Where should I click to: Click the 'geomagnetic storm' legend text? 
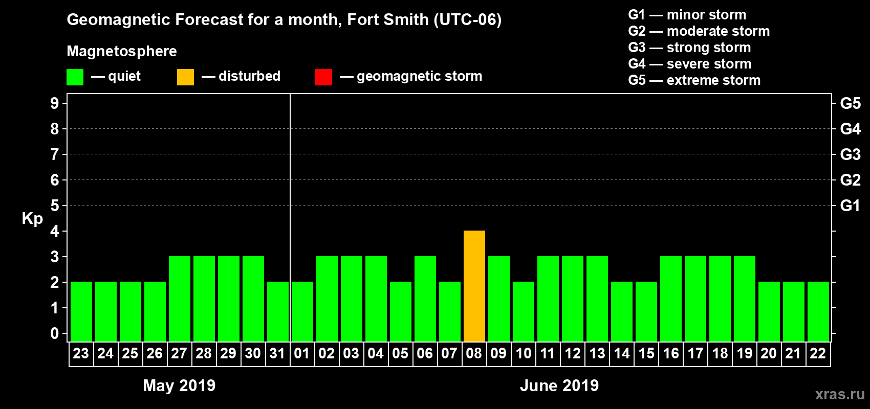pos(420,76)
